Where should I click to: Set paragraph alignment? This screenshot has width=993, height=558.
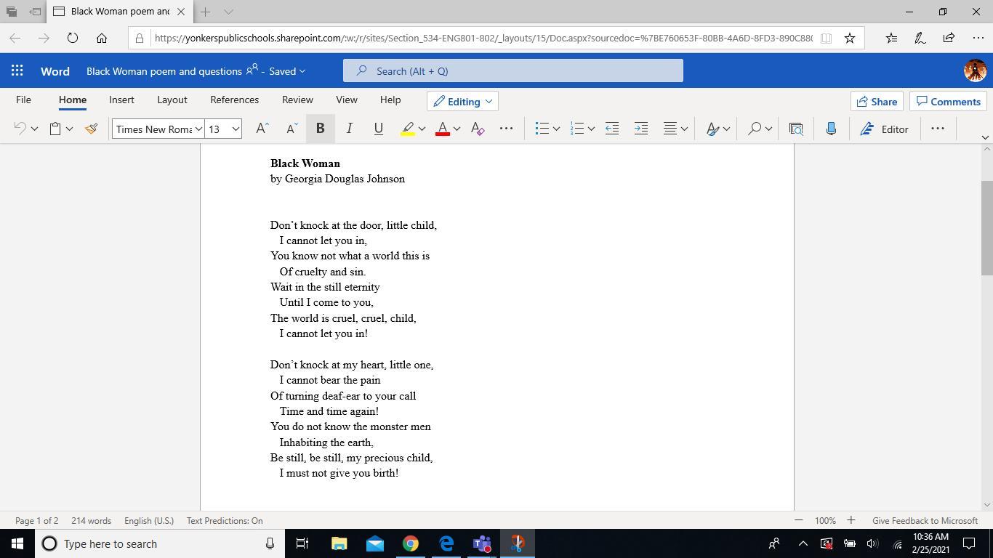pos(670,129)
